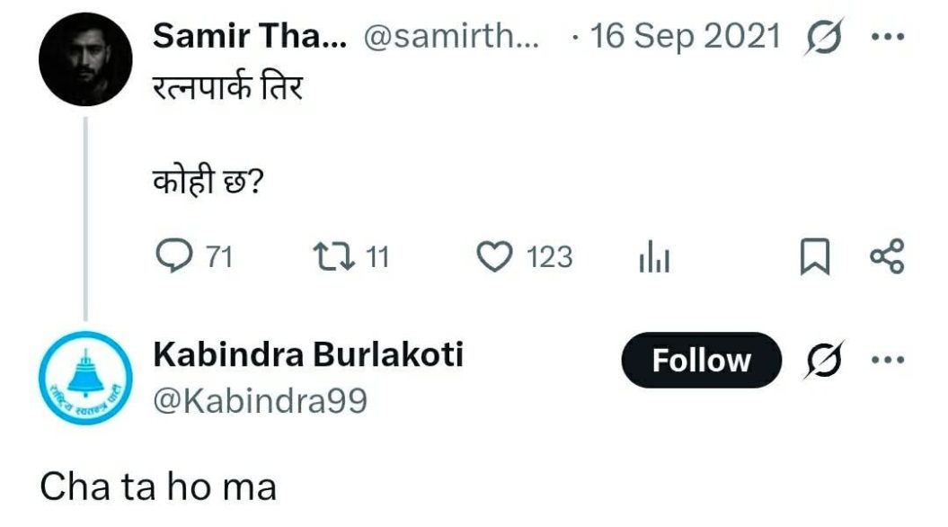Bookmark Samir's tweet
Viewport: 948px width, 527px height.
pos(814,258)
